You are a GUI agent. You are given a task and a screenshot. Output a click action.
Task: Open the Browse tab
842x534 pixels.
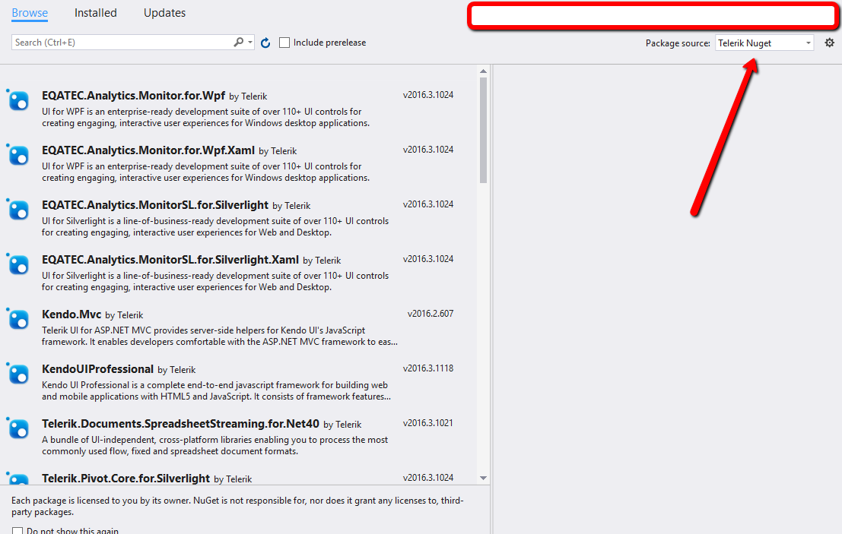tap(30, 13)
